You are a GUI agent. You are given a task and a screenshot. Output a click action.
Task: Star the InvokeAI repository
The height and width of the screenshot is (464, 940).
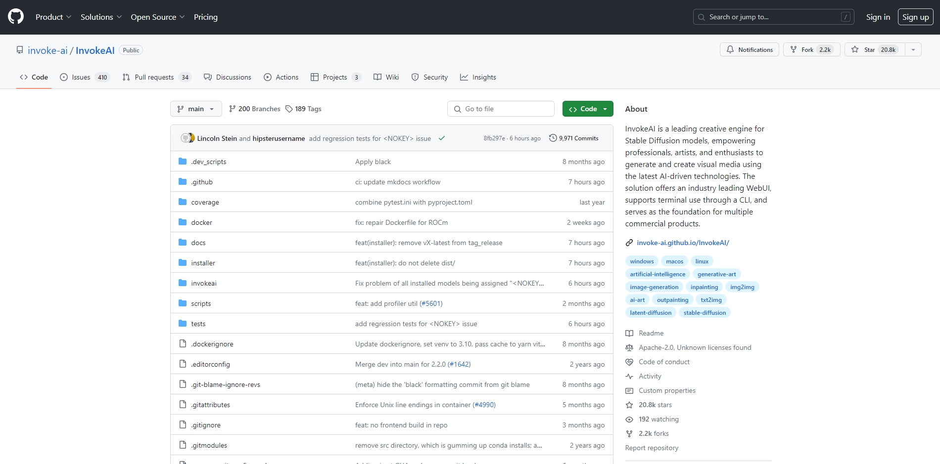click(874, 50)
